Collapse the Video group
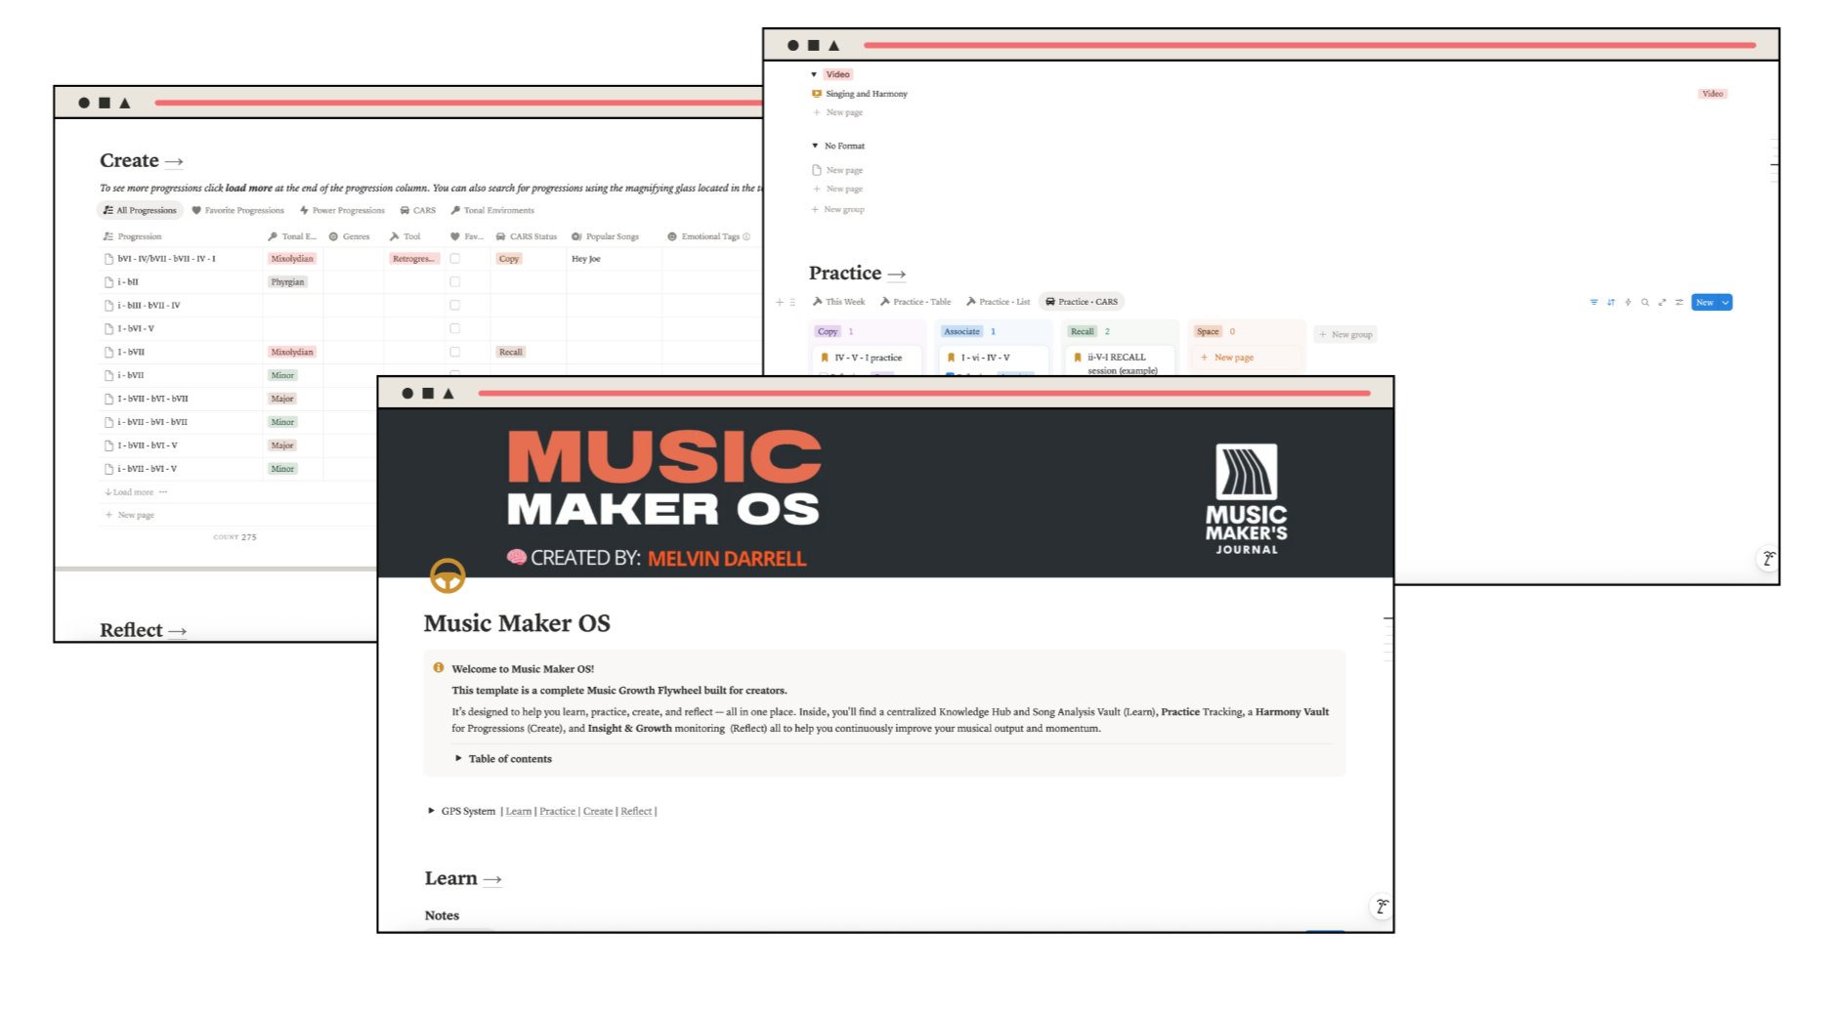Viewport: 1829px width, 1019px height. point(814,74)
